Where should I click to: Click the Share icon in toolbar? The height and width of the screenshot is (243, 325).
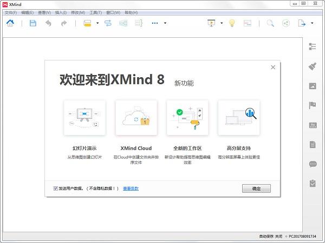click(286, 23)
